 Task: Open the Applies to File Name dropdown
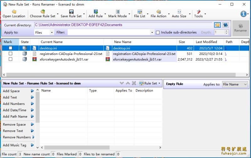[235, 84]
